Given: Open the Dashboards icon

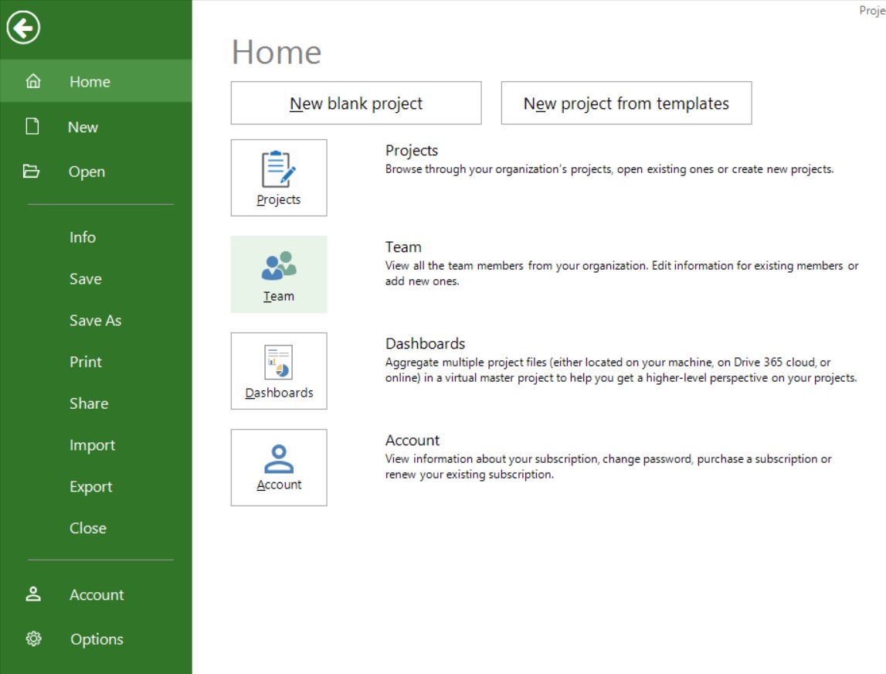Looking at the screenshot, I should 278,371.
